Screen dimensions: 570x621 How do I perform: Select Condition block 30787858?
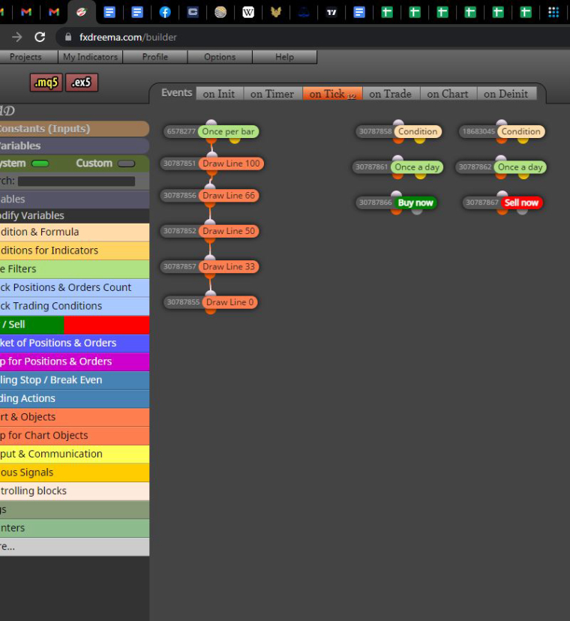click(418, 131)
